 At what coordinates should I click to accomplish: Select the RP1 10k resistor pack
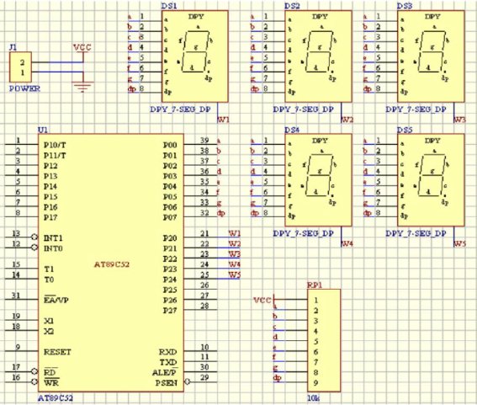click(x=324, y=340)
